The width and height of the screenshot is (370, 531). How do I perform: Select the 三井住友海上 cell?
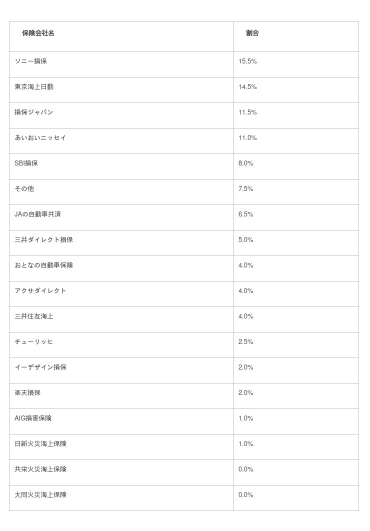[34, 316]
